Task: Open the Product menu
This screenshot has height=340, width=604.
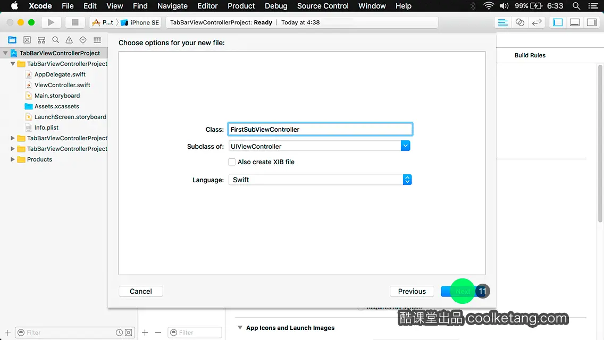Action: (x=241, y=6)
